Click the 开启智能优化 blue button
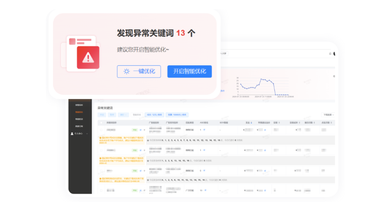 189,71
